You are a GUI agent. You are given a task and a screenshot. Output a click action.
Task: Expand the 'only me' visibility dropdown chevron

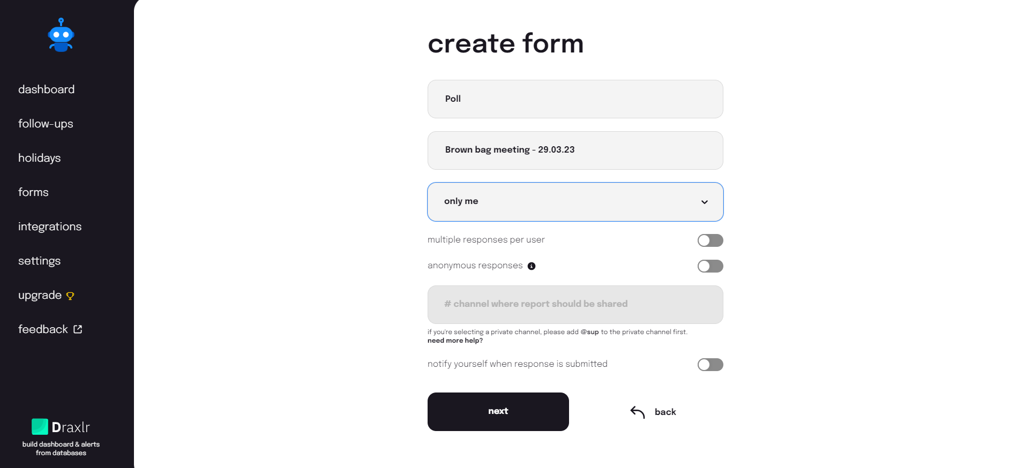(x=704, y=202)
